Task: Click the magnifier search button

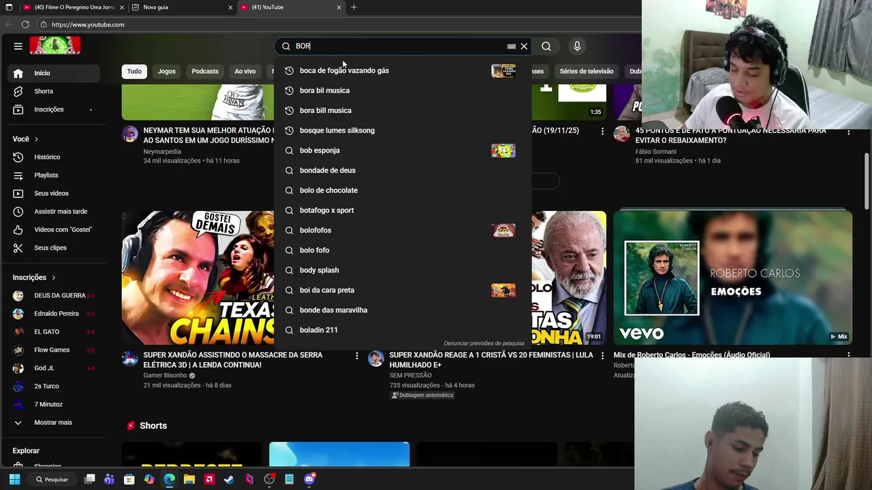Action: pos(546,46)
